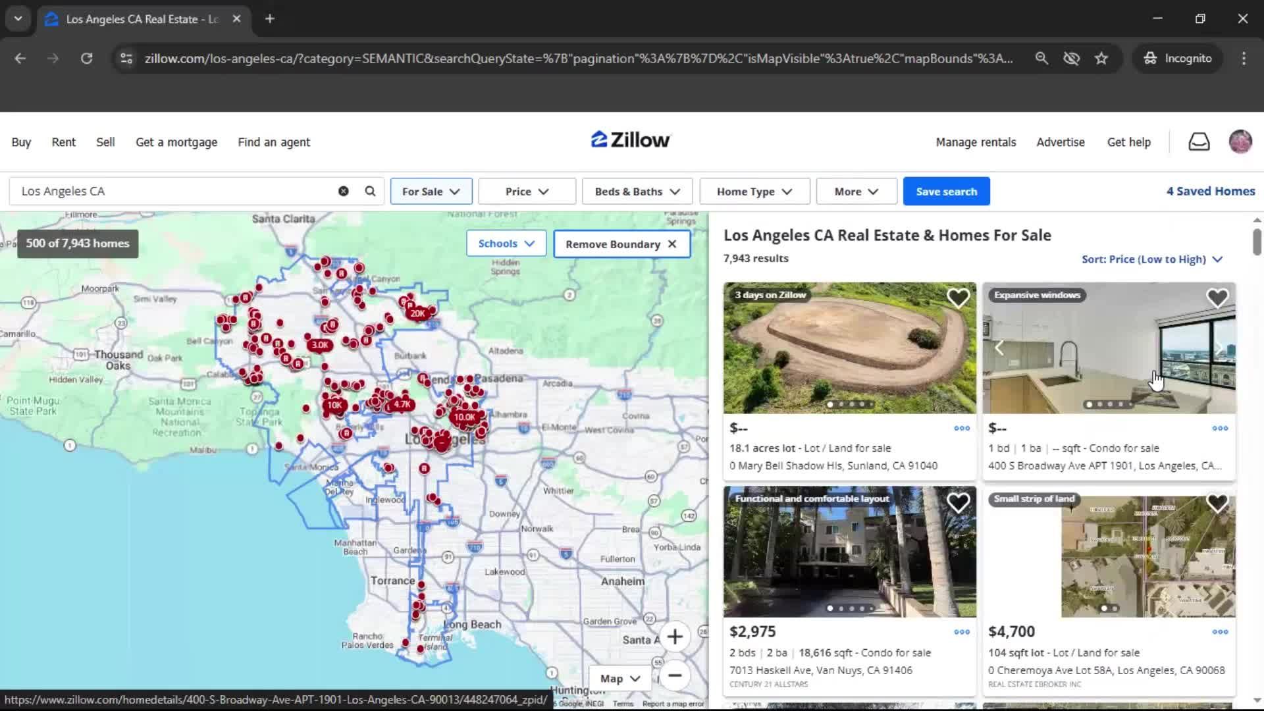Remove the map boundary
This screenshot has height=711, width=1264.
(621, 244)
